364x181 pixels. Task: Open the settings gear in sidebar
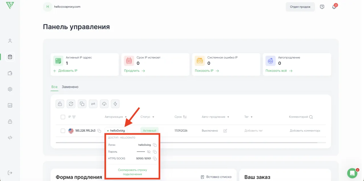point(10,89)
